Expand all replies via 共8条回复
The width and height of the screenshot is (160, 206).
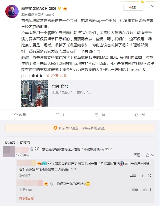coord(26,198)
